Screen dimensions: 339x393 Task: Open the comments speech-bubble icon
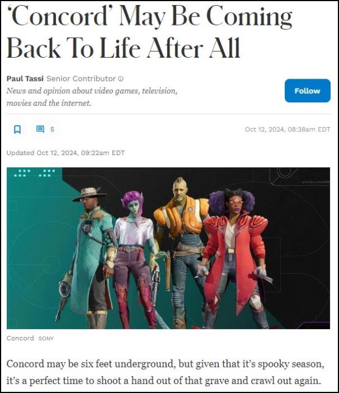[x=40, y=129]
